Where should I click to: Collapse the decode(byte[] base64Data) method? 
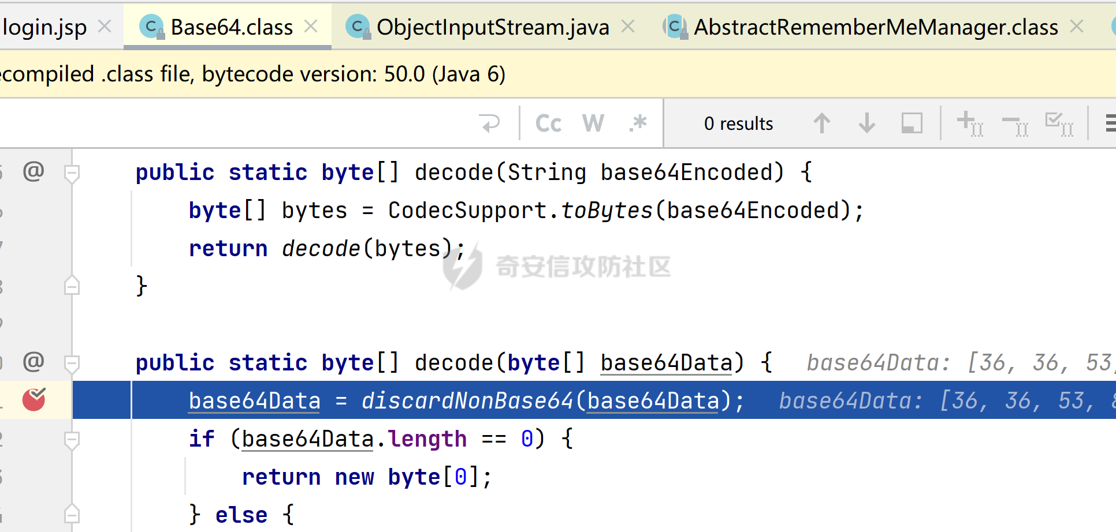coord(72,363)
